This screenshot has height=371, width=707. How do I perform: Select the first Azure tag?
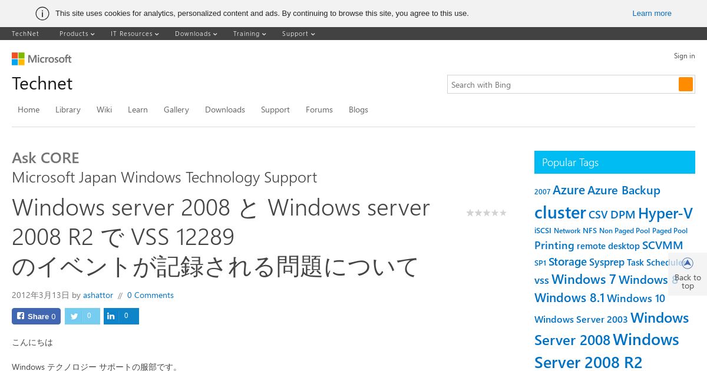569,190
